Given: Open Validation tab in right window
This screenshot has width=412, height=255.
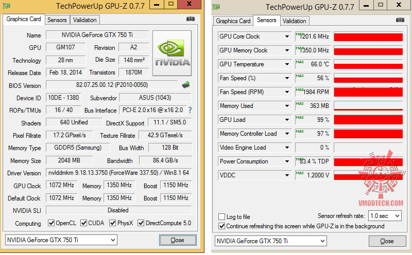Looking at the screenshot, I should 294,21.
